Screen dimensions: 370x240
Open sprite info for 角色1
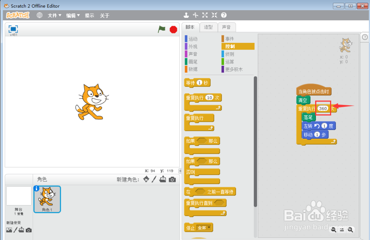[36, 189]
